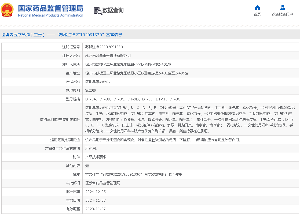Click the 国家药品监督管理局 title text
Image resolution: width=300 pixels, height=214 pixels.
[50, 8]
